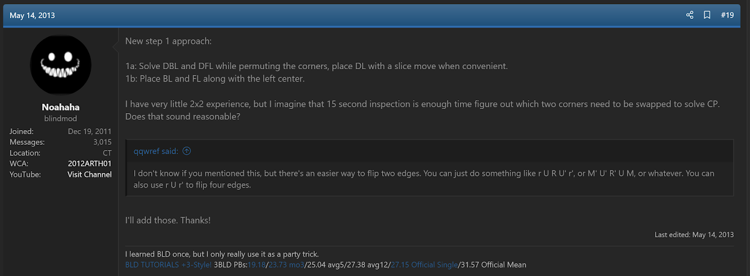Click the blindmod user title

click(60, 118)
